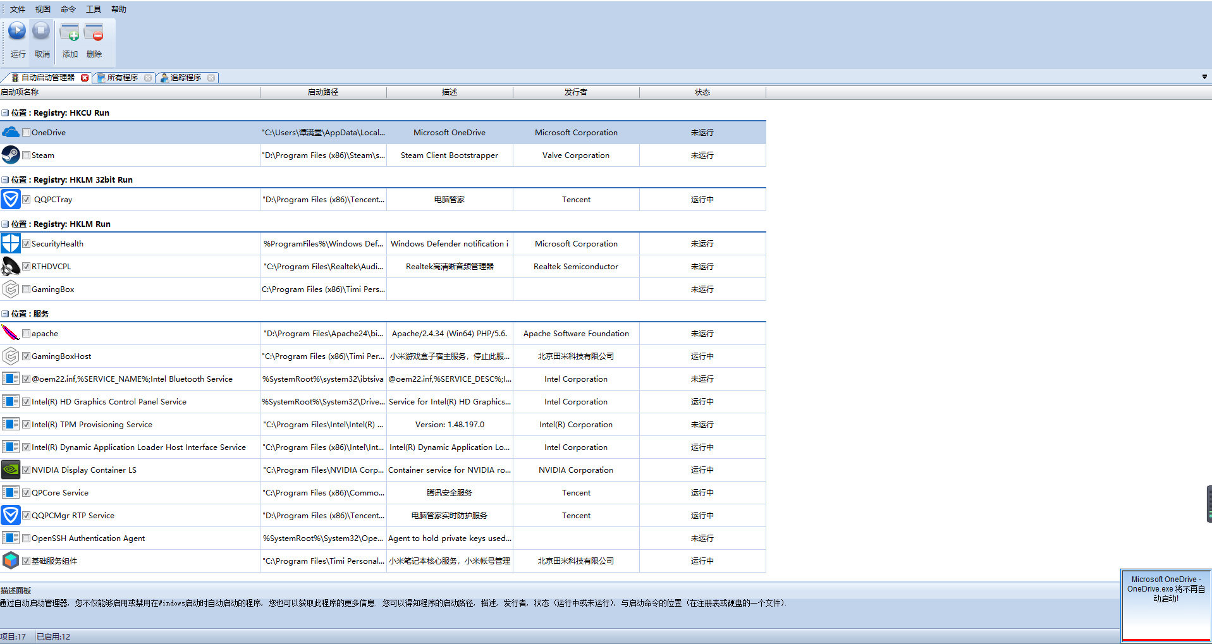
Task: Uncheck the SecurityHealth checkbox
Action: [x=27, y=244]
